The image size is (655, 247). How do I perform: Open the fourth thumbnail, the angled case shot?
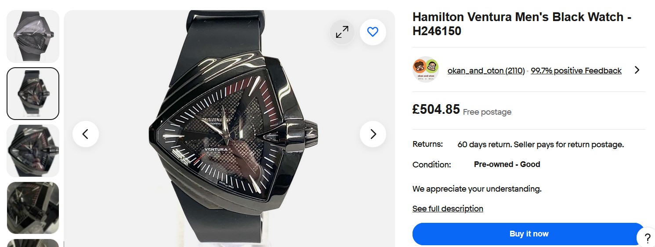click(x=33, y=208)
